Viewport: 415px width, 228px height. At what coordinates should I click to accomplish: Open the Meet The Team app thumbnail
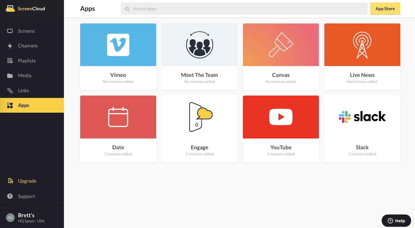tap(199, 45)
